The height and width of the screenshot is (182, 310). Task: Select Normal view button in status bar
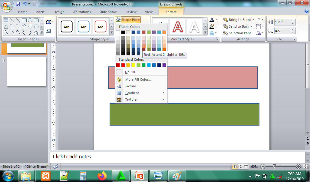[x=234, y=167]
